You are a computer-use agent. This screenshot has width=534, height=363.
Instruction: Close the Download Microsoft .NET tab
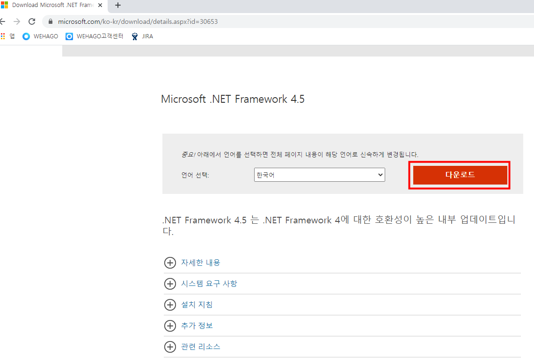(100, 5)
